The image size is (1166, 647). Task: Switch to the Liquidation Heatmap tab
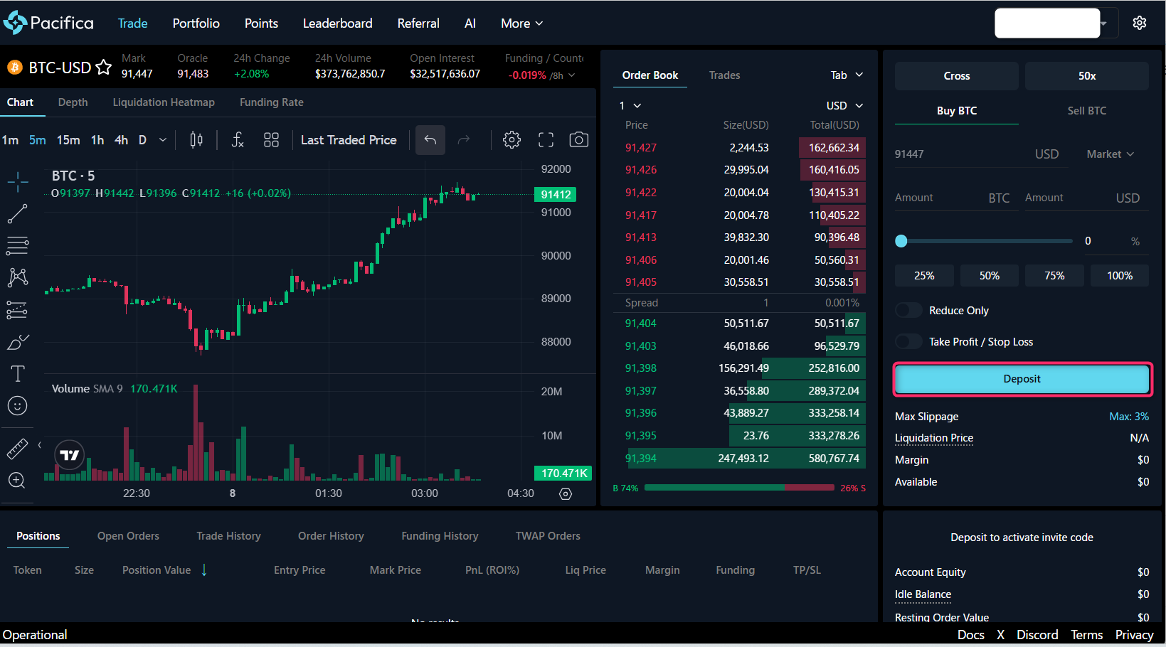tap(164, 102)
